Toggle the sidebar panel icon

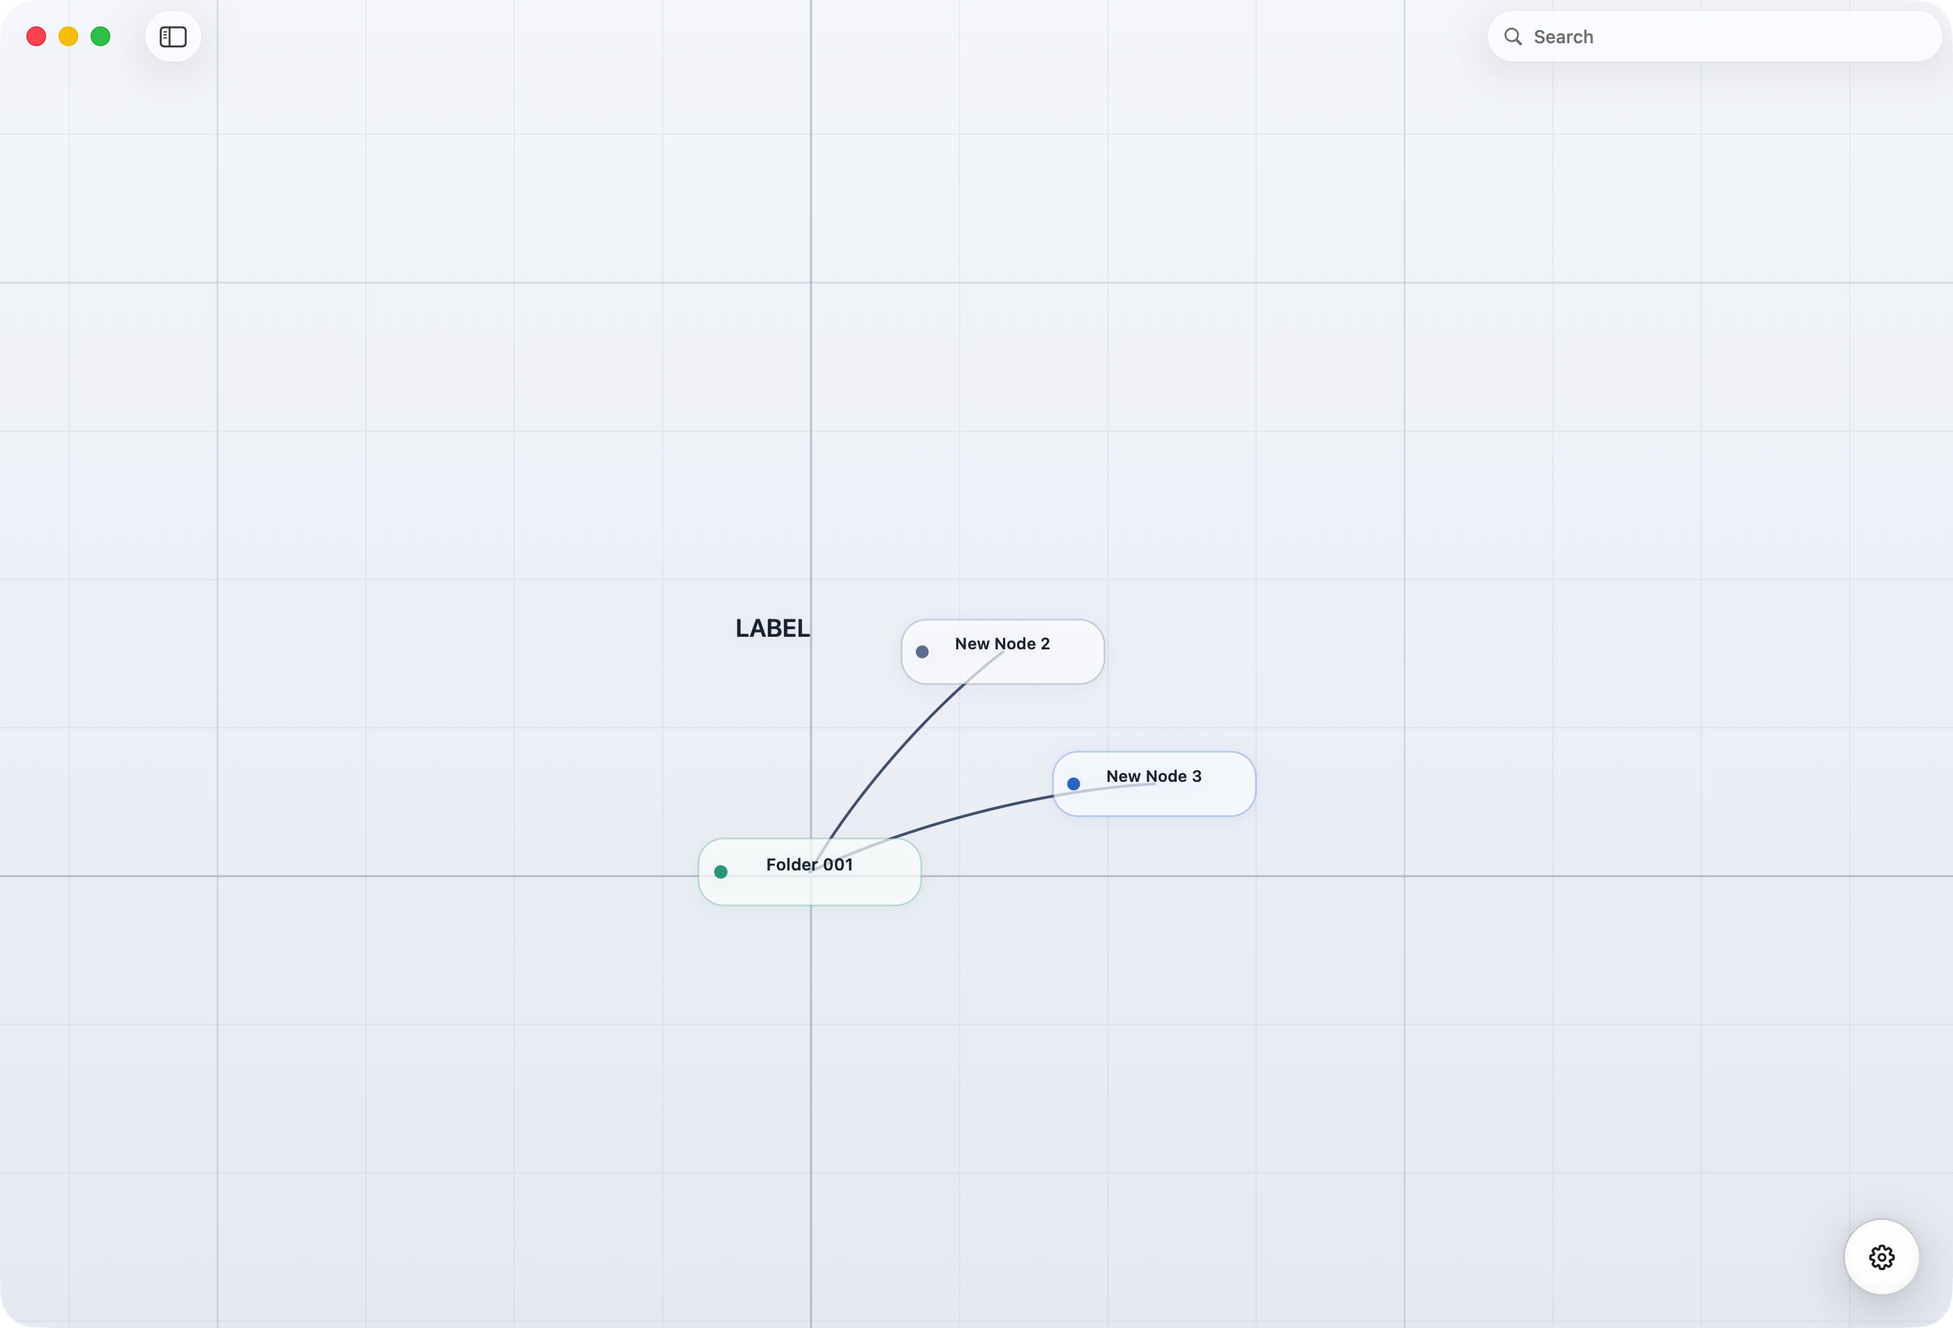click(x=173, y=37)
